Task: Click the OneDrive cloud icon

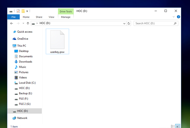Action: (x=14, y=39)
